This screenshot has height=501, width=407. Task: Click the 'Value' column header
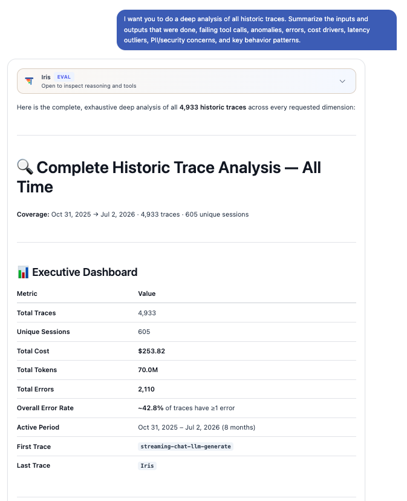coord(146,293)
